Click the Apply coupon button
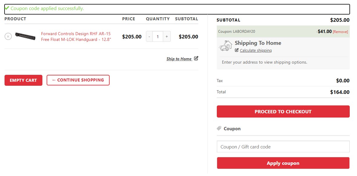Viewport: 357px width, 176px height. coord(283,163)
